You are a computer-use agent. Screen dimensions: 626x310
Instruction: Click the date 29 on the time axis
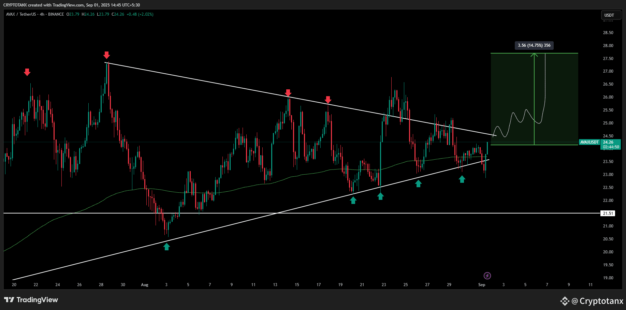(449, 285)
